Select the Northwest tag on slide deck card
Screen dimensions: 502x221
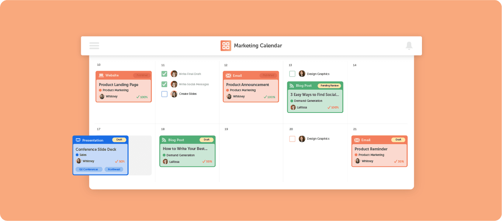pos(114,170)
